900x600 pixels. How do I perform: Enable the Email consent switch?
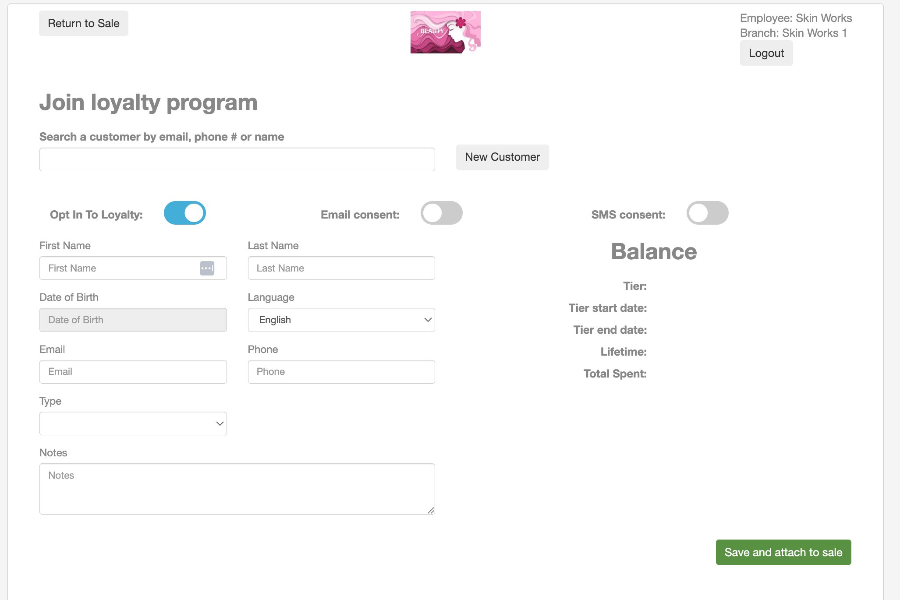click(441, 213)
